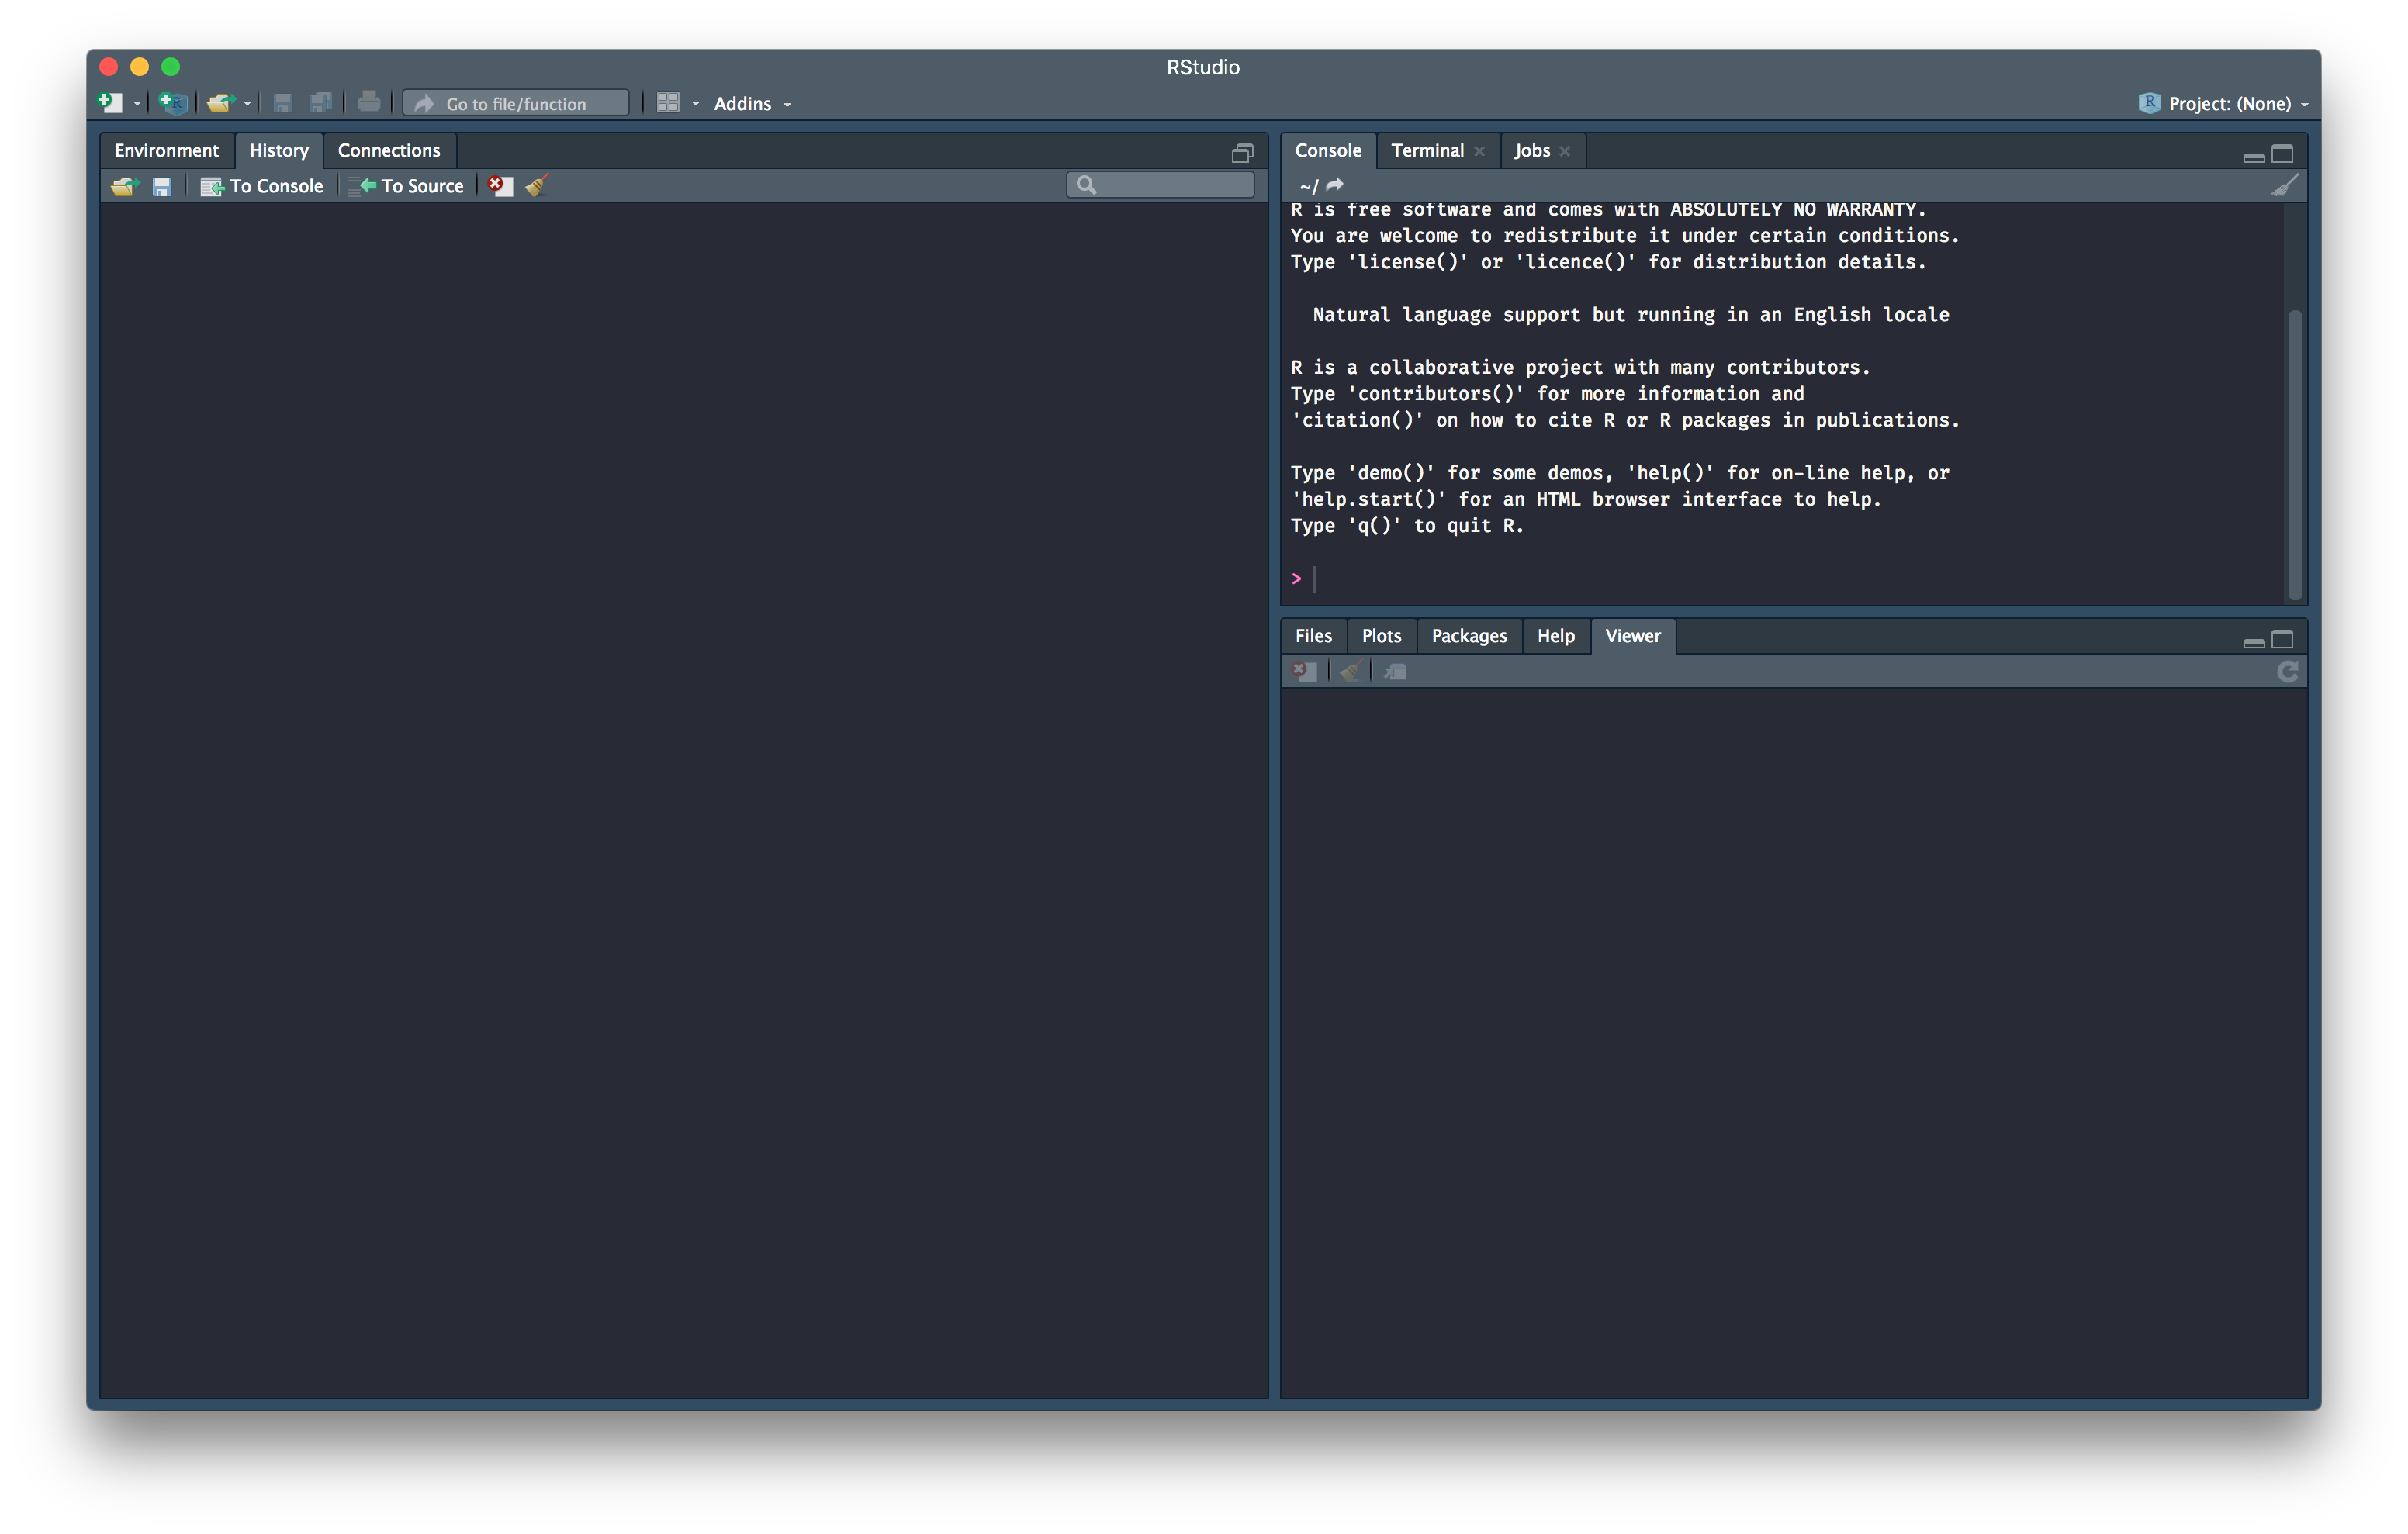Refresh the Viewer with the reload icon
This screenshot has width=2408, height=1534.
(x=2288, y=671)
